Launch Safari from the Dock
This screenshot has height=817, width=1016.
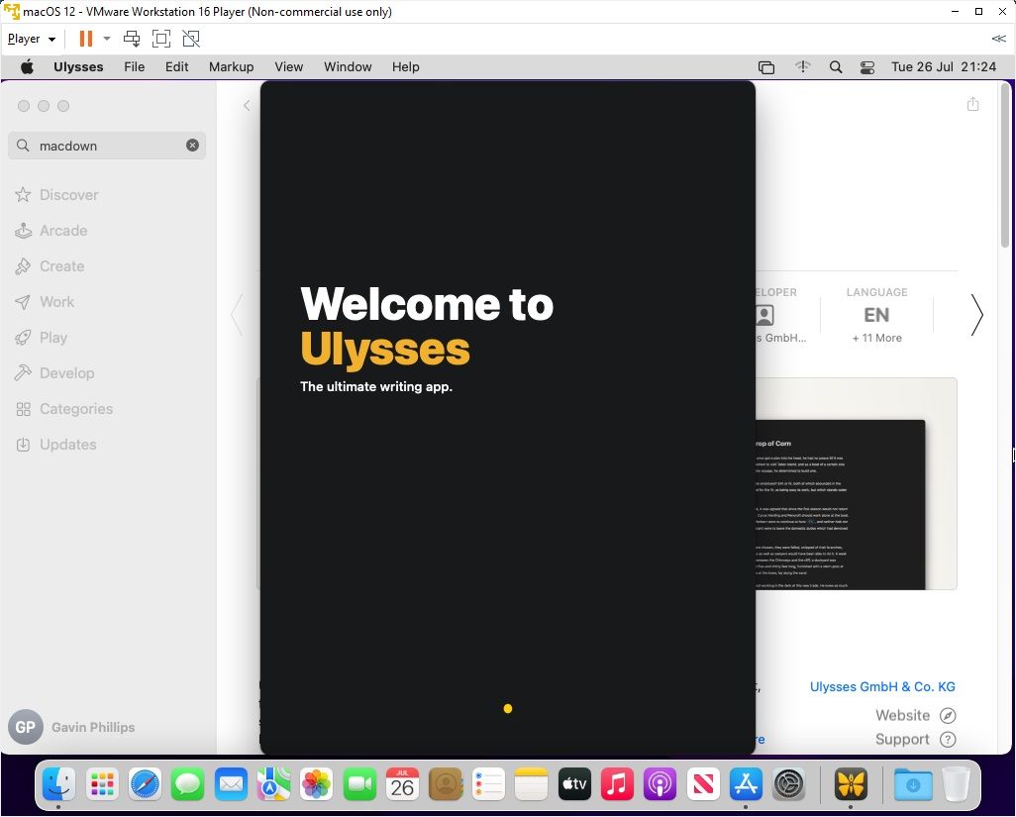click(145, 783)
